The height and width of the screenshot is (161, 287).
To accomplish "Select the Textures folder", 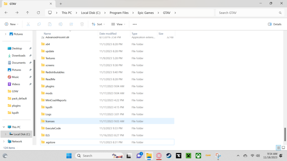I will pos(107,58).
